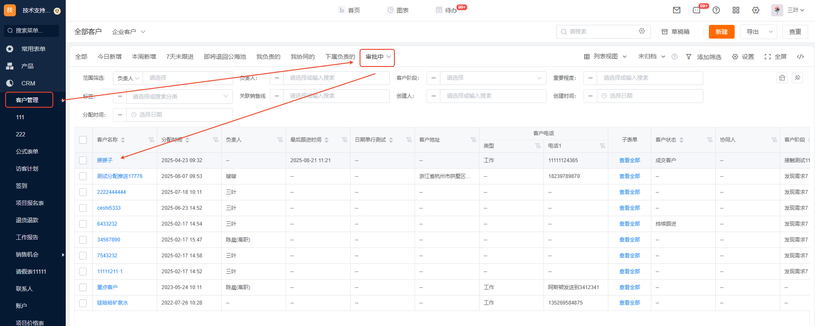Open the mail envelope icon

[x=677, y=10]
